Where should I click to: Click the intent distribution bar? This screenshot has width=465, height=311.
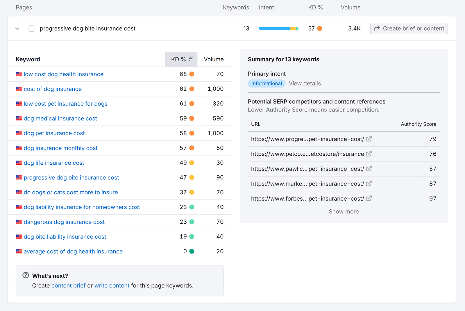click(278, 28)
